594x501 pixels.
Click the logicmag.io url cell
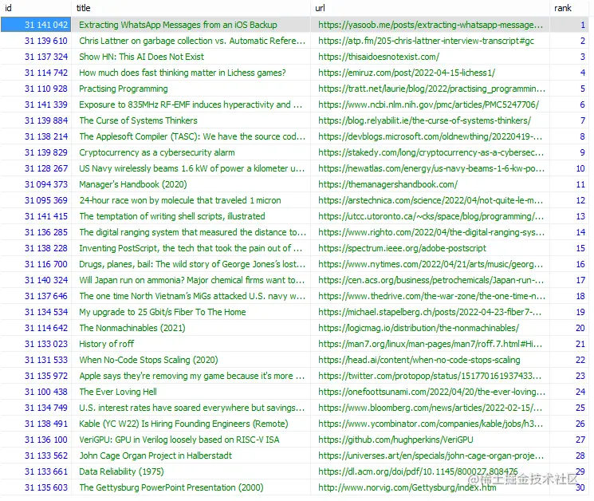pyautogui.click(x=430, y=328)
